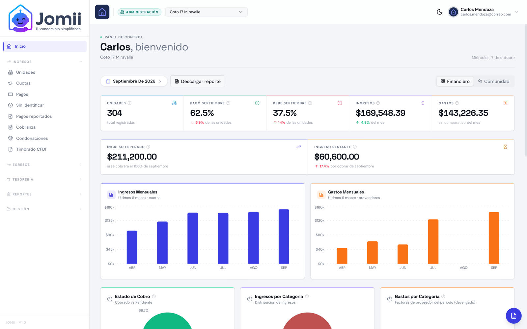527x329 pixels.
Task: Toggle dark mode with the moon icon
Action: (439, 12)
